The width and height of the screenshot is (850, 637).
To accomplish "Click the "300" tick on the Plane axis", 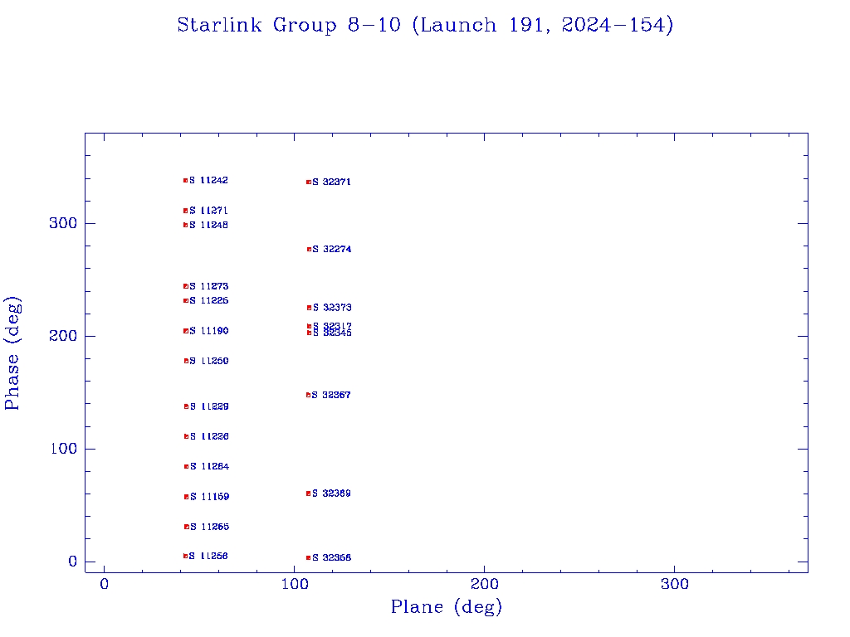I will (x=674, y=584).
